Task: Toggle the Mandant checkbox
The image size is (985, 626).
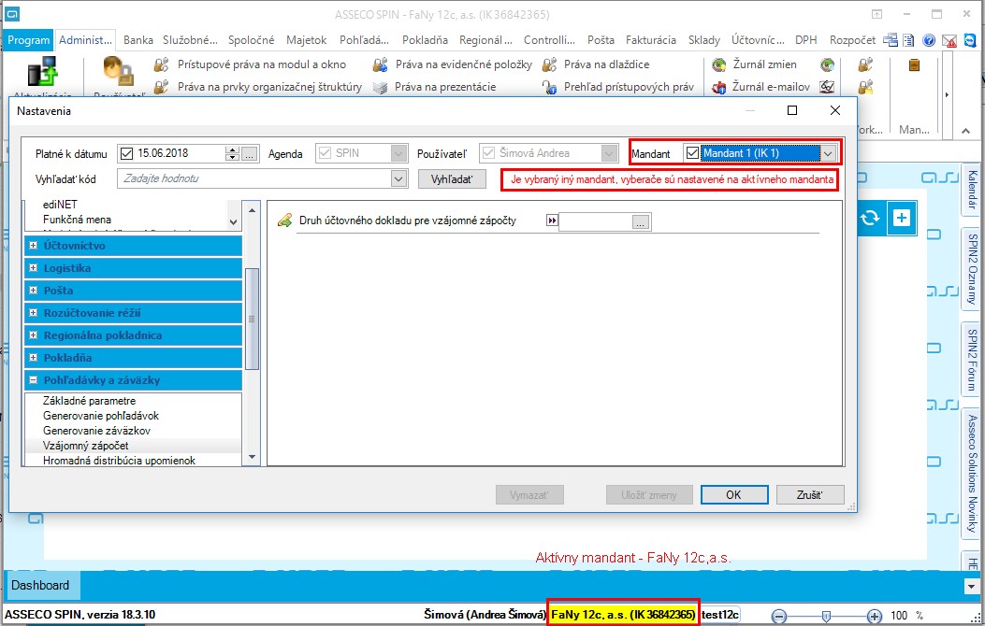Action: pyautogui.click(x=692, y=153)
